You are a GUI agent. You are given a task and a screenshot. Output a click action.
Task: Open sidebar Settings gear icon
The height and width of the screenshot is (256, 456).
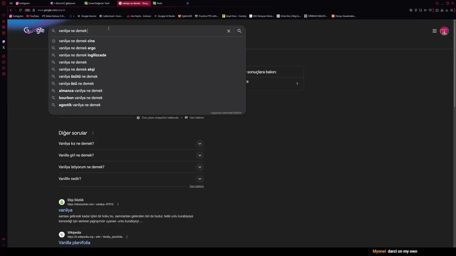point(4,74)
